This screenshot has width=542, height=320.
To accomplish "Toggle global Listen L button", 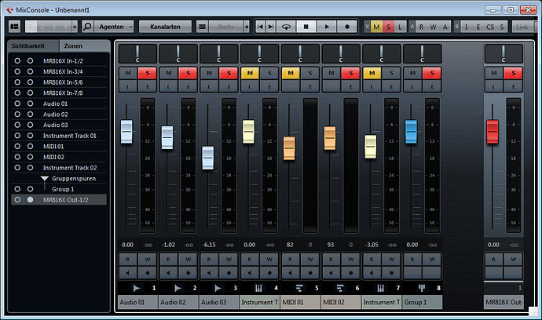I will 400,27.
